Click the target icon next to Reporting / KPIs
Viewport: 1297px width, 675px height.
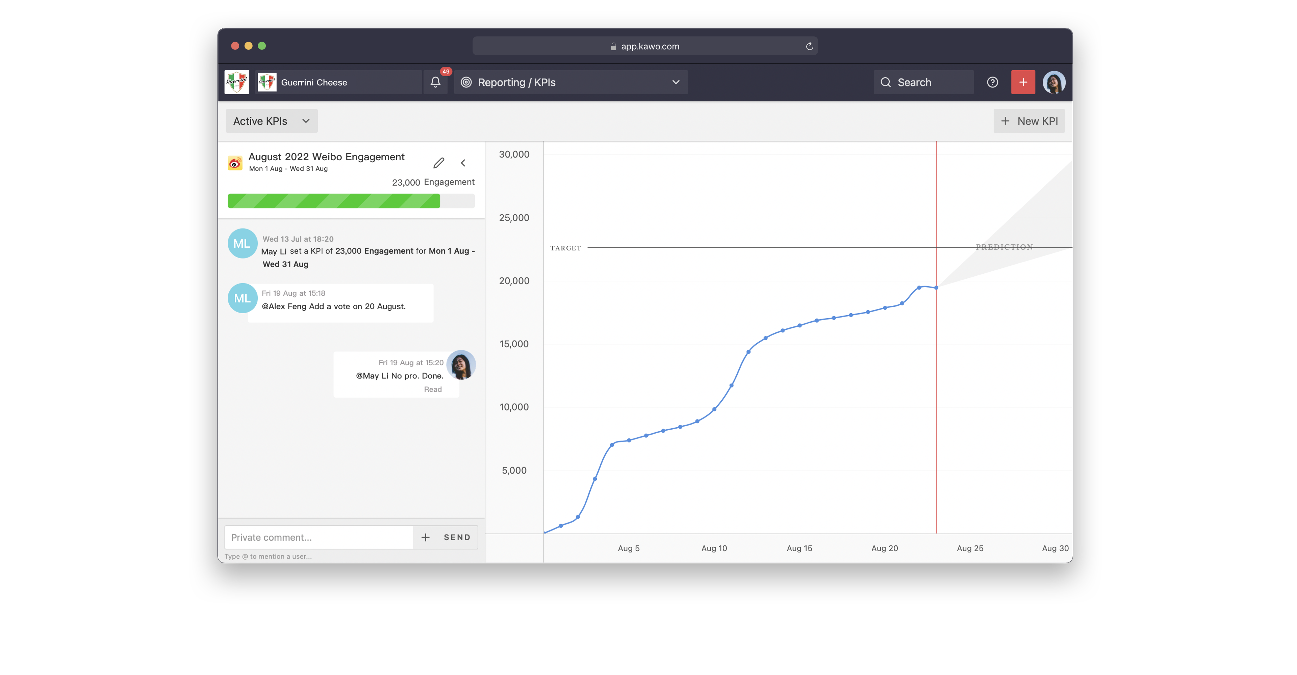(x=466, y=82)
